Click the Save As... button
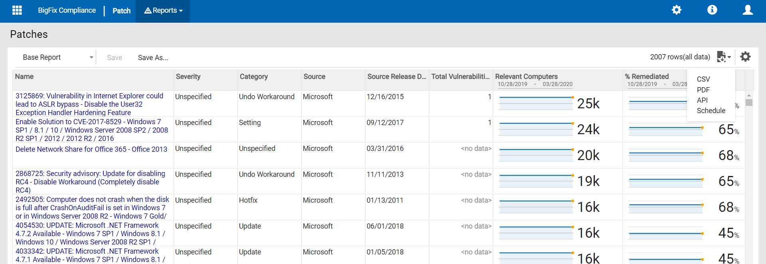Viewport: 766px width, 264px height. point(153,58)
